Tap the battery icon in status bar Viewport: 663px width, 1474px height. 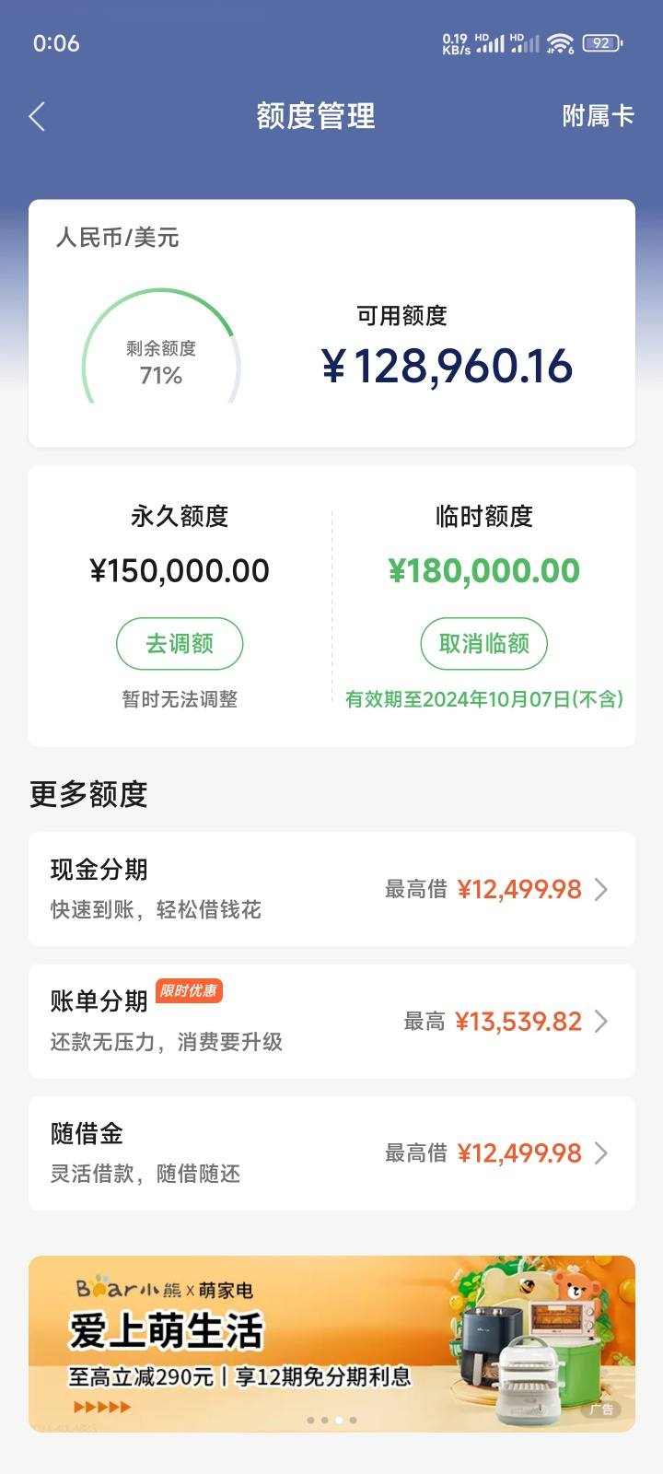click(603, 42)
